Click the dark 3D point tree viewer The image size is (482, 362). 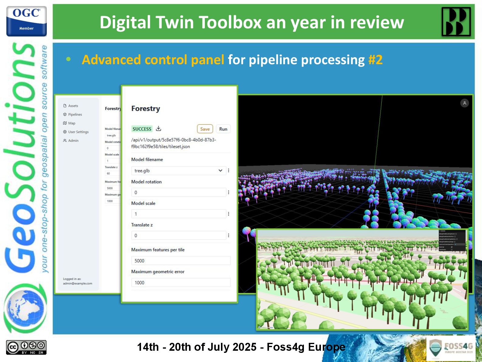355,161
